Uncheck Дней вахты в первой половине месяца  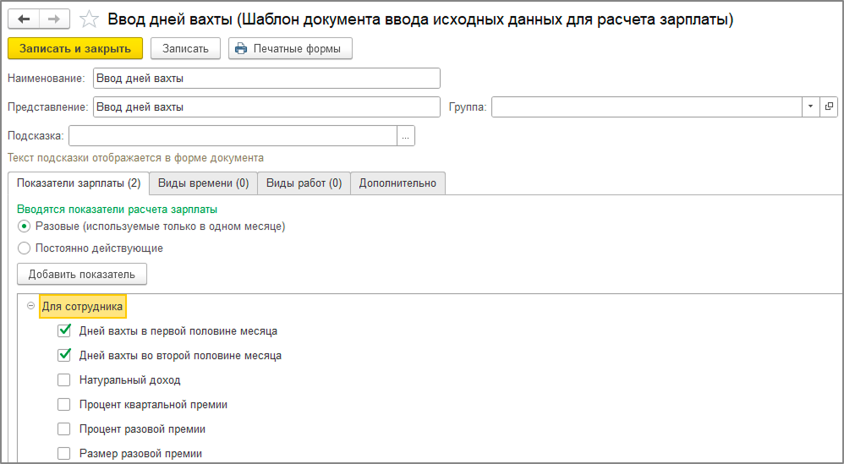pos(64,330)
